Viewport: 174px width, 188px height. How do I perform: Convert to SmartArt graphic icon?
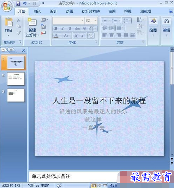pos(140,33)
